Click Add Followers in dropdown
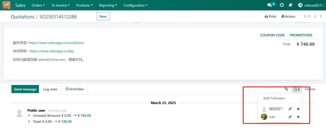Screen dimensions: 326x130 [x=274, y=98]
